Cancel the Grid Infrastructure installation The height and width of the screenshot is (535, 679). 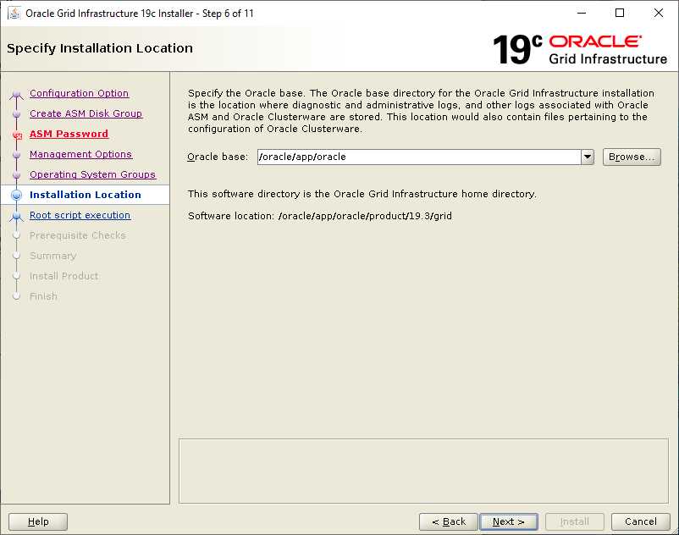click(x=640, y=521)
